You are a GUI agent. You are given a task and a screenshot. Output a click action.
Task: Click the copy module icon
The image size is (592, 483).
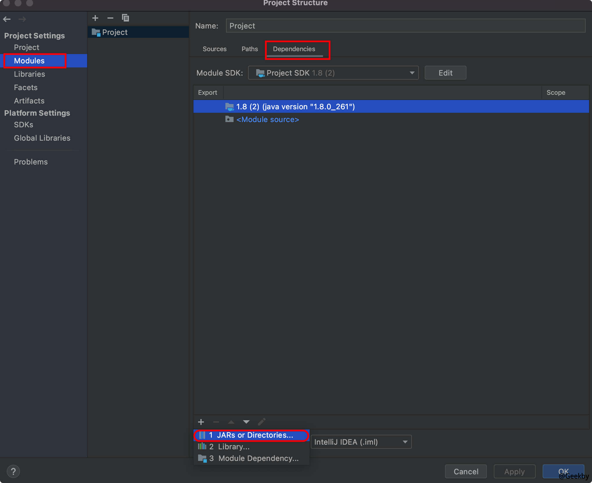[125, 18]
